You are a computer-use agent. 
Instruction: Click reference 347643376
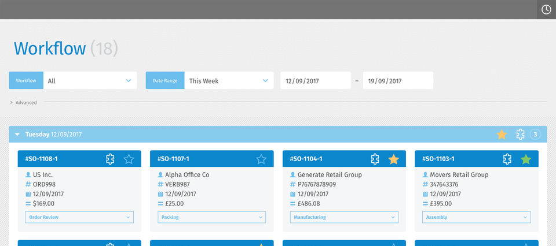pos(444,185)
